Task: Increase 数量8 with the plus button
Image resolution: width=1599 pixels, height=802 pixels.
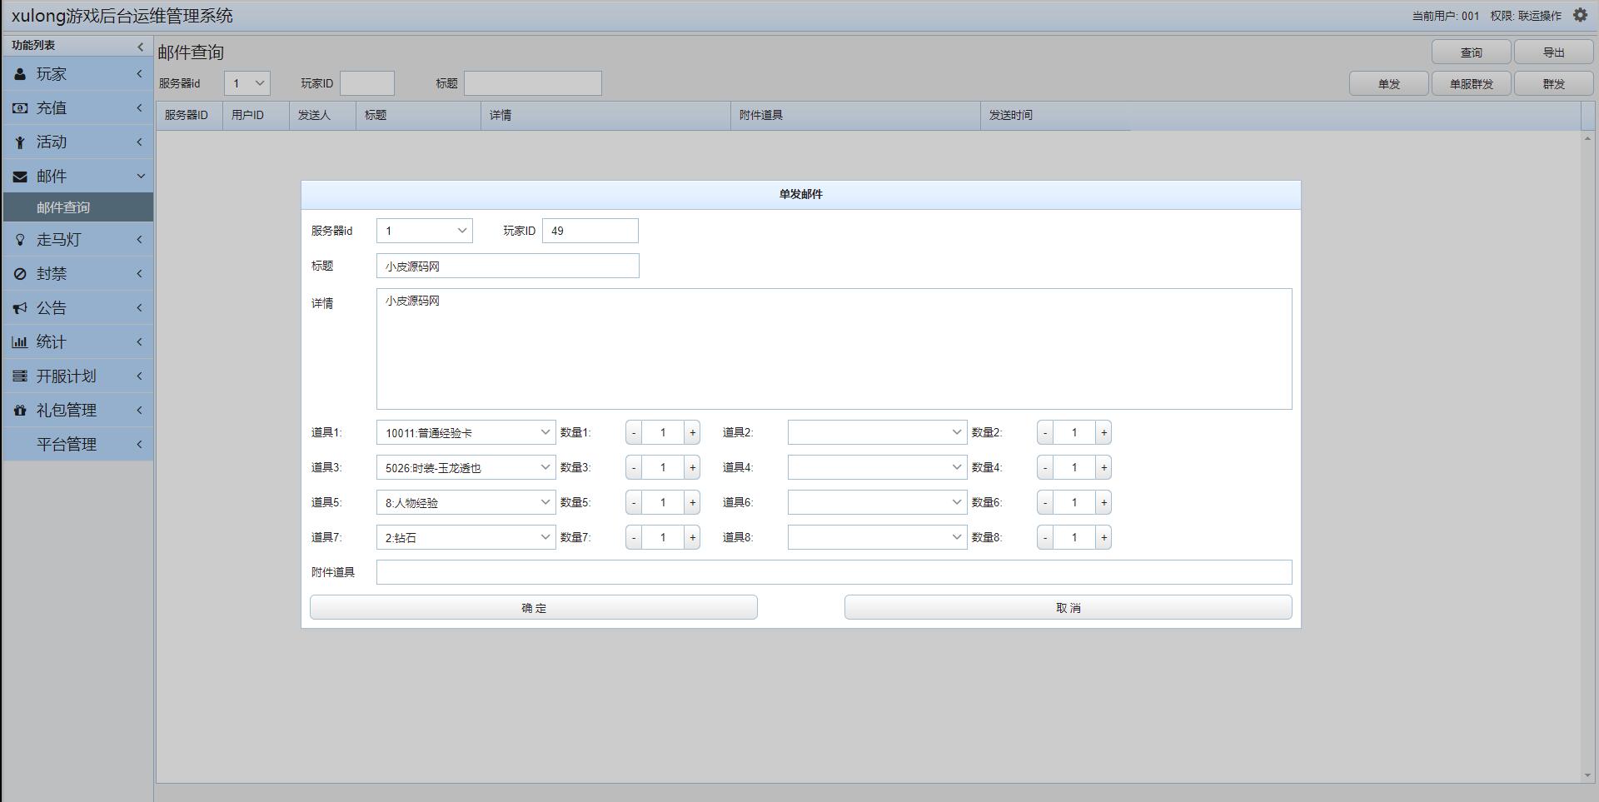Action: point(1103,537)
